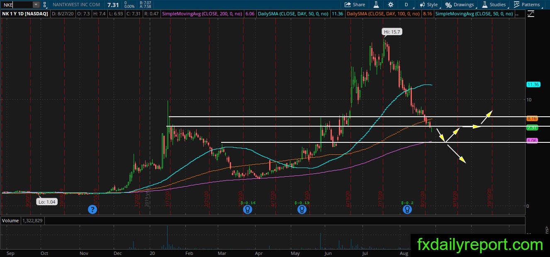Click the Volume study label
Image resolution: width=550 pixels, height=257 pixels.
tap(10, 221)
